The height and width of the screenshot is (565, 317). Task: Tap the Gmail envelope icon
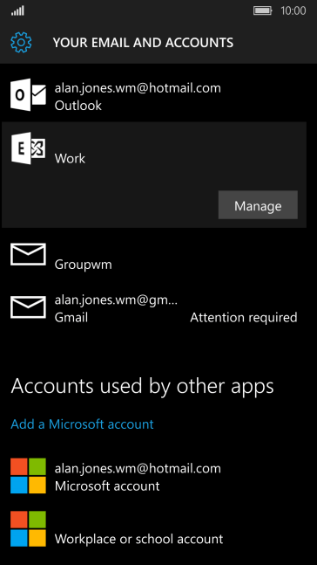point(28,307)
